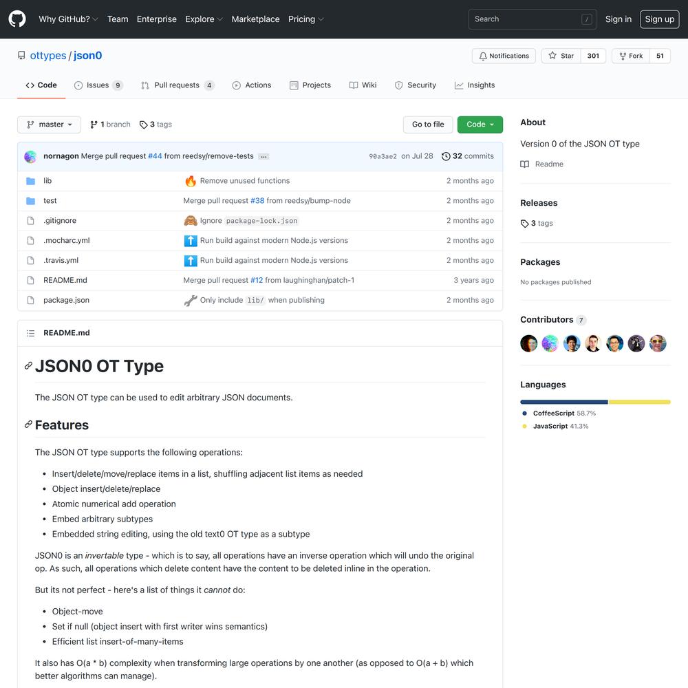
Task: Open README table of contents list icon
Action: coord(30,333)
